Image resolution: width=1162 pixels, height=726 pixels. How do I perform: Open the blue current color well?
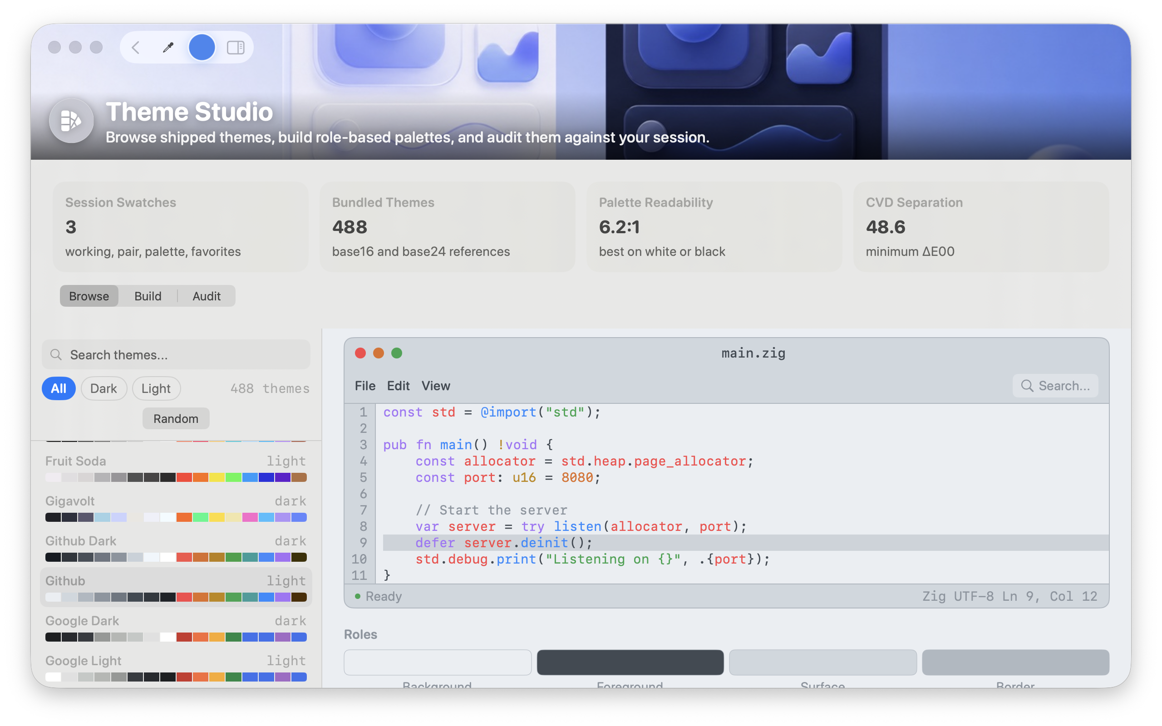pos(202,47)
